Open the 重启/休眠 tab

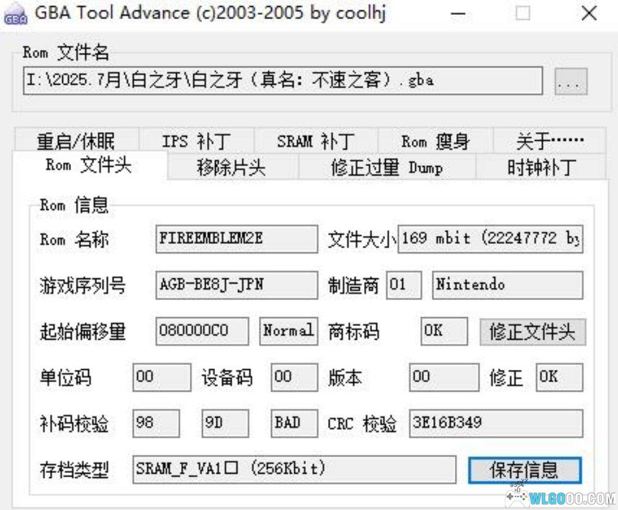coord(75,141)
